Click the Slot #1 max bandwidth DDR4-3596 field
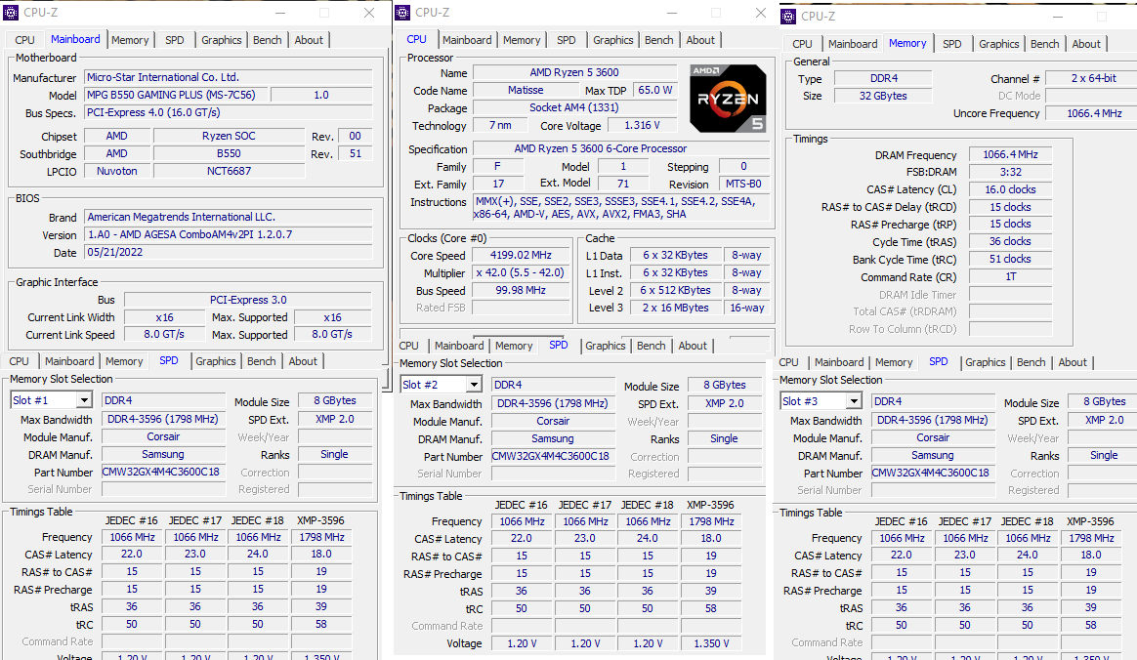 [x=163, y=419]
